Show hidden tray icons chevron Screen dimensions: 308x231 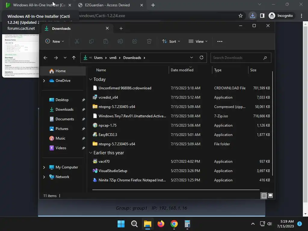(253, 224)
